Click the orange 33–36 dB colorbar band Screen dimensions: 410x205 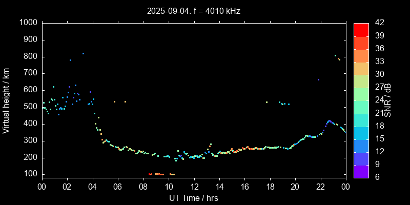pyautogui.click(x=361, y=55)
